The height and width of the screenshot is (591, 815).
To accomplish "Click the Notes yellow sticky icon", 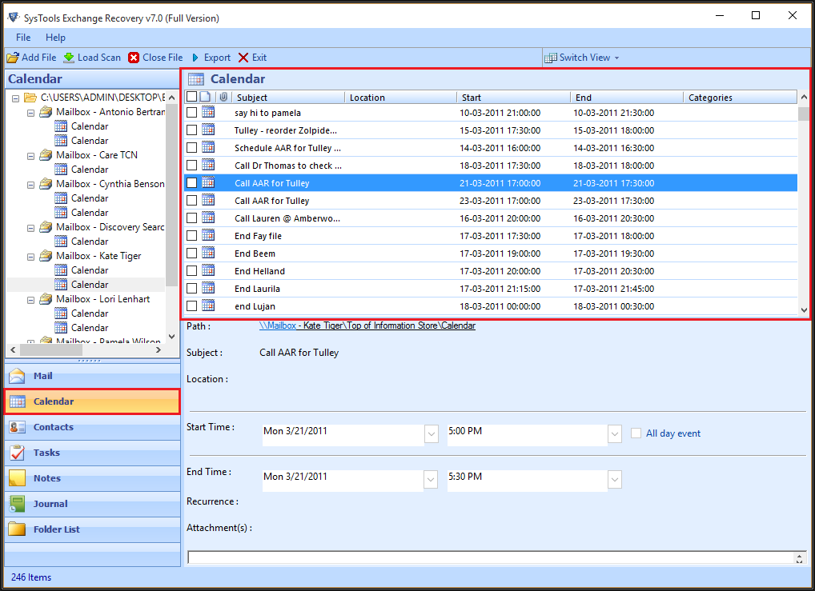I will click(17, 478).
